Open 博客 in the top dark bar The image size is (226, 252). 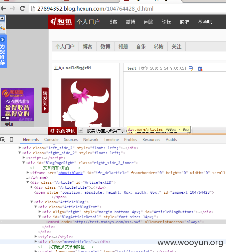click(x=113, y=22)
